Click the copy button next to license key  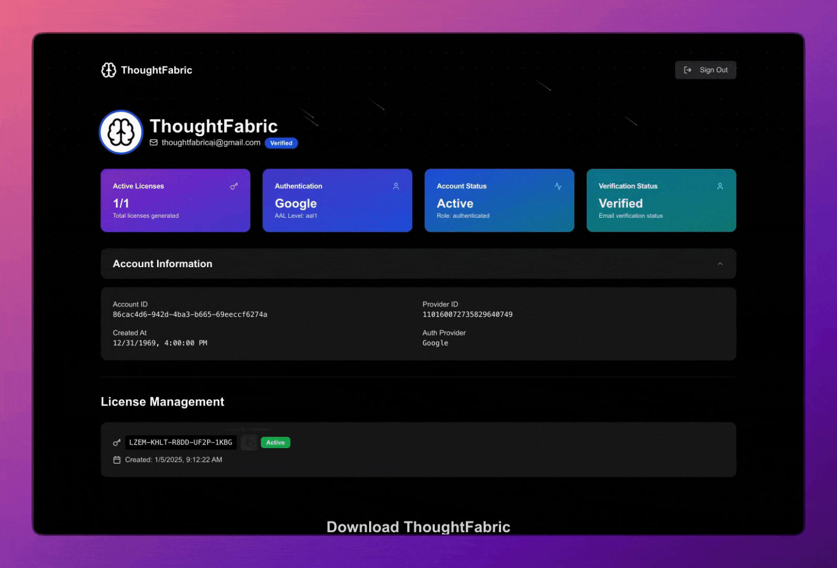pos(249,443)
